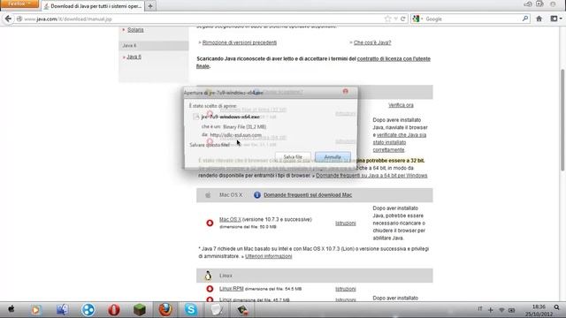This screenshot has height=318, width=566.
Task: Click the blue info icon by Mac FAQ
Action: [x=257, y=195]
